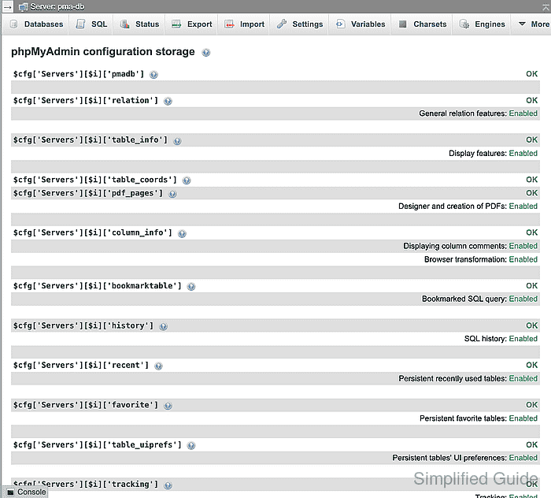Click the Databases tab icon
This screenshot has width=551, height=498.
tap(13, 24)
